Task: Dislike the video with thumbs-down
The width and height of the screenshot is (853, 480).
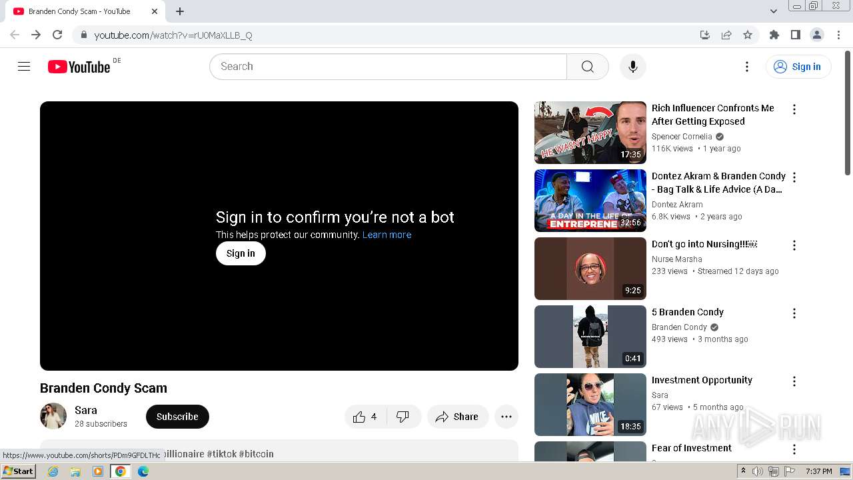Action: tap(403, 417)
